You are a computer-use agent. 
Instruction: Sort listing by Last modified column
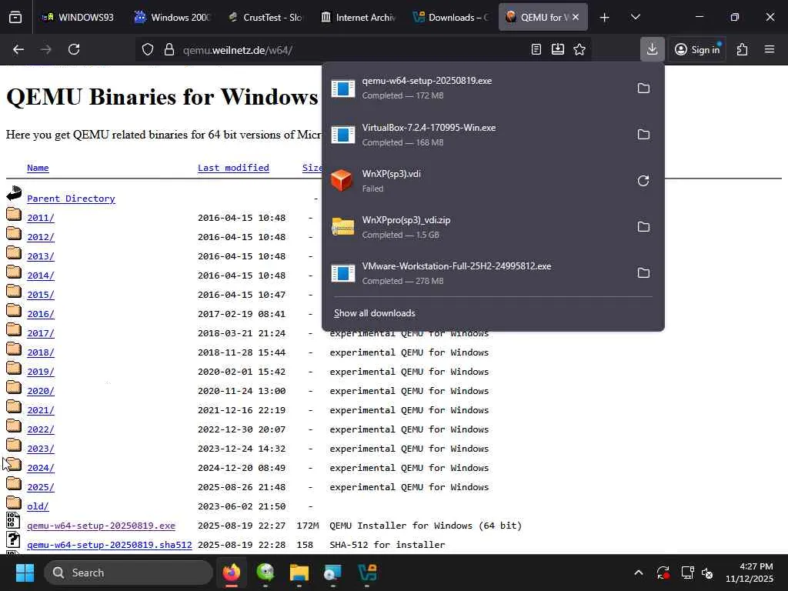[233, 168]
